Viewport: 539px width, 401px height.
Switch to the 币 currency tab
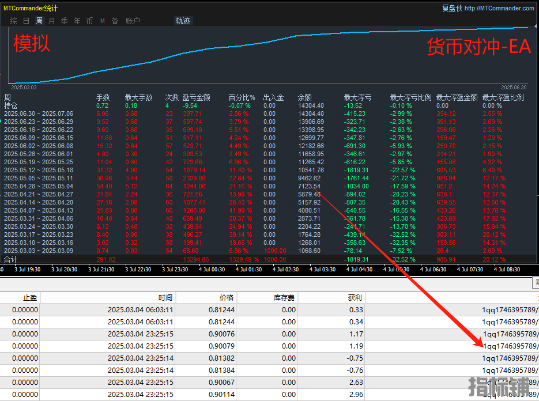click(x=90, y=21)
